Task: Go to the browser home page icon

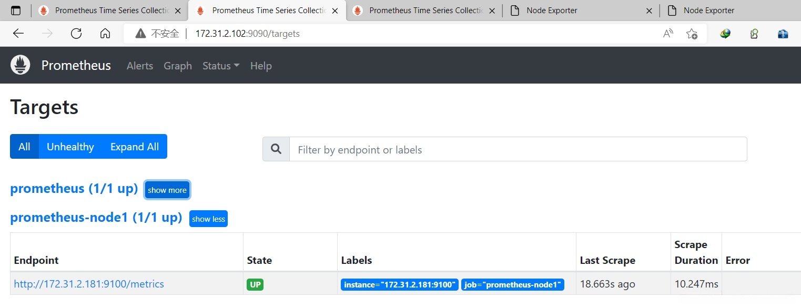Action: pyautogui.click(x=105, y=34)
